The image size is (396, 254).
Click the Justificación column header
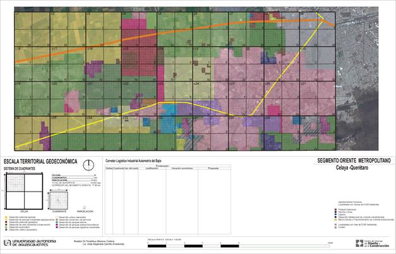coord(151,169)
